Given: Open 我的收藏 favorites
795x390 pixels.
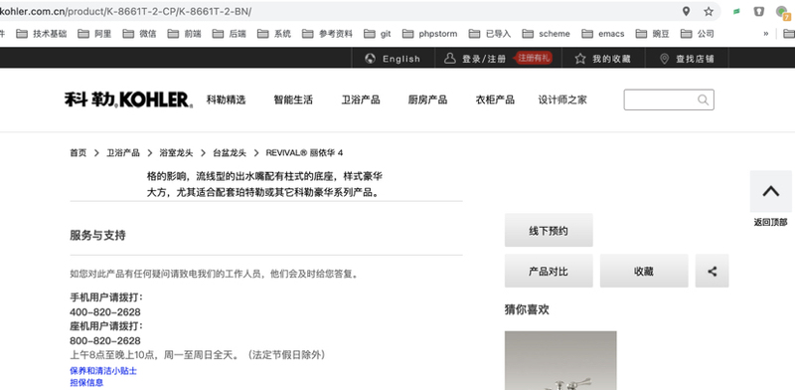Looking at the screenshot, I should [x=603, y=59].
